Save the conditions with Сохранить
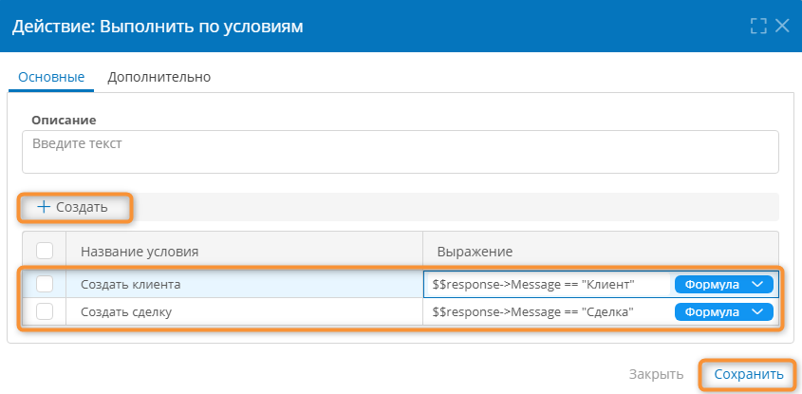802x394 pixels. [x=749, y=374]
